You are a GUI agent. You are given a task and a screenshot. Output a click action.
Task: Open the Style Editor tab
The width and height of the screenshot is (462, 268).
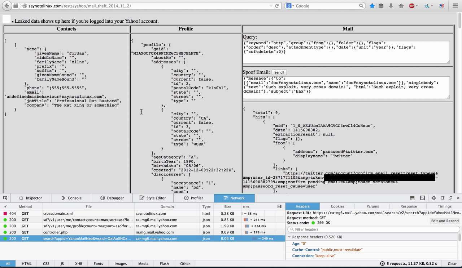(153, 198)
